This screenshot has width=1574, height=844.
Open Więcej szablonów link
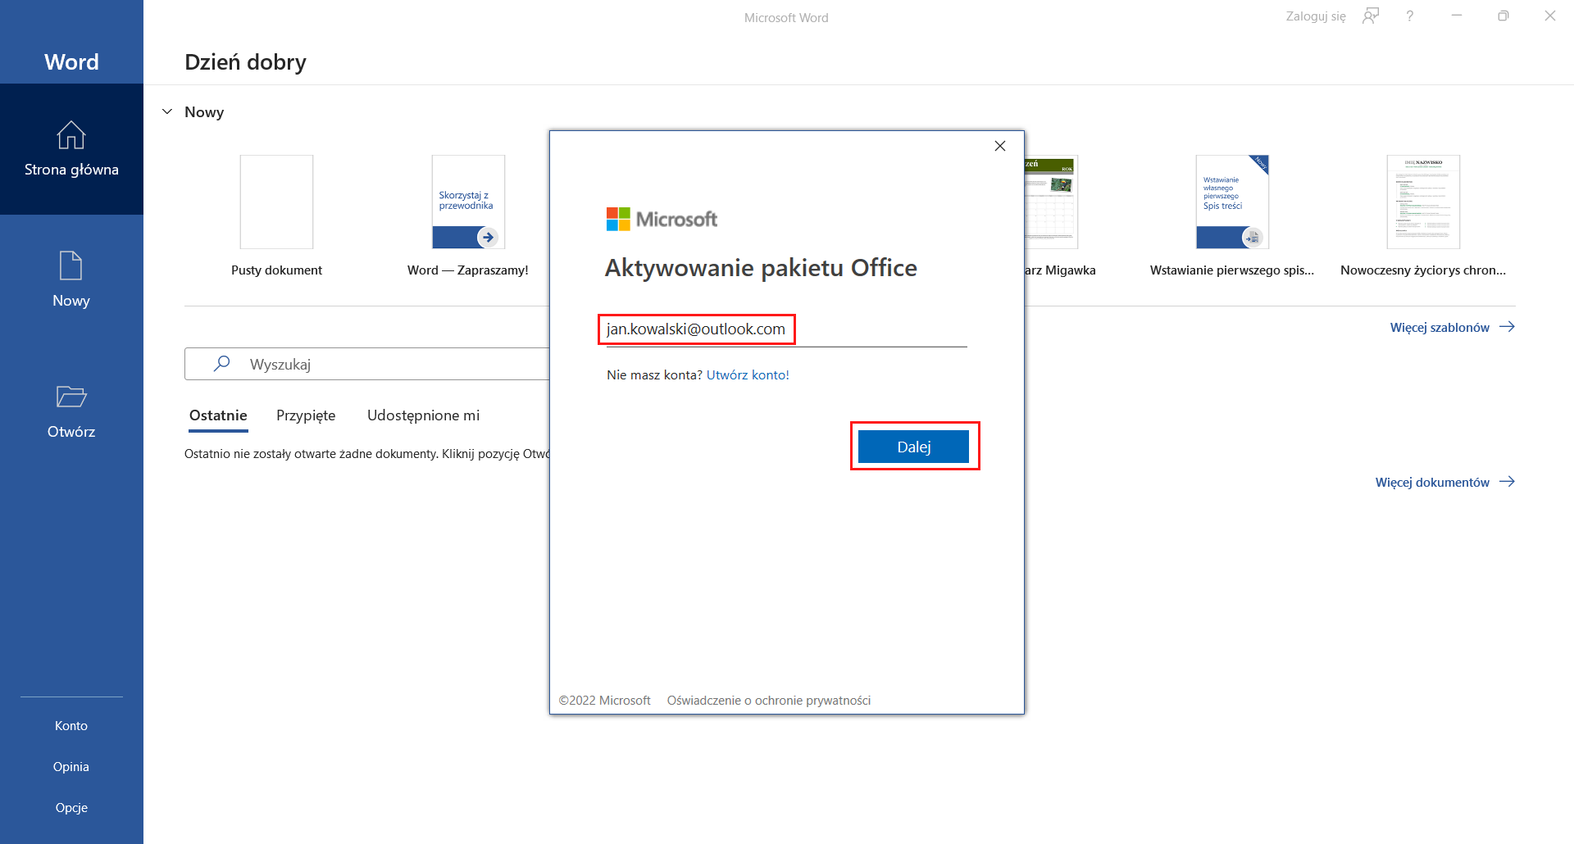1440,327
